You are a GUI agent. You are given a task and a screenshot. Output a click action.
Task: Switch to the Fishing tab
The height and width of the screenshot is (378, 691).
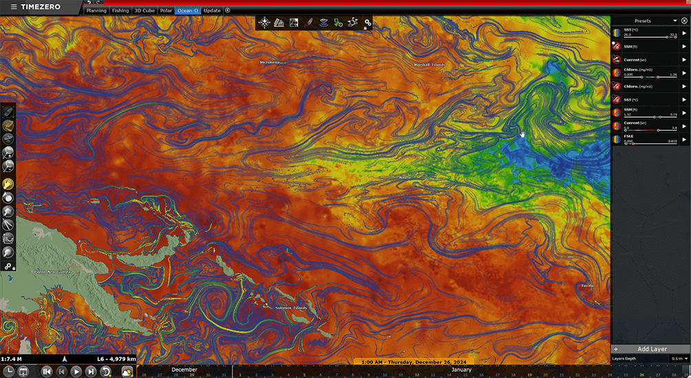pyautogui.click(x=120, y=11)
